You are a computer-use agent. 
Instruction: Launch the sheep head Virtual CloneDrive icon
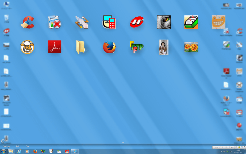(x=27, y=47)
